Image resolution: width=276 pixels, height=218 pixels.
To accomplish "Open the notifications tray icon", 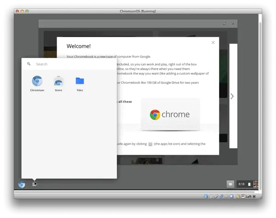I will 230,184.
